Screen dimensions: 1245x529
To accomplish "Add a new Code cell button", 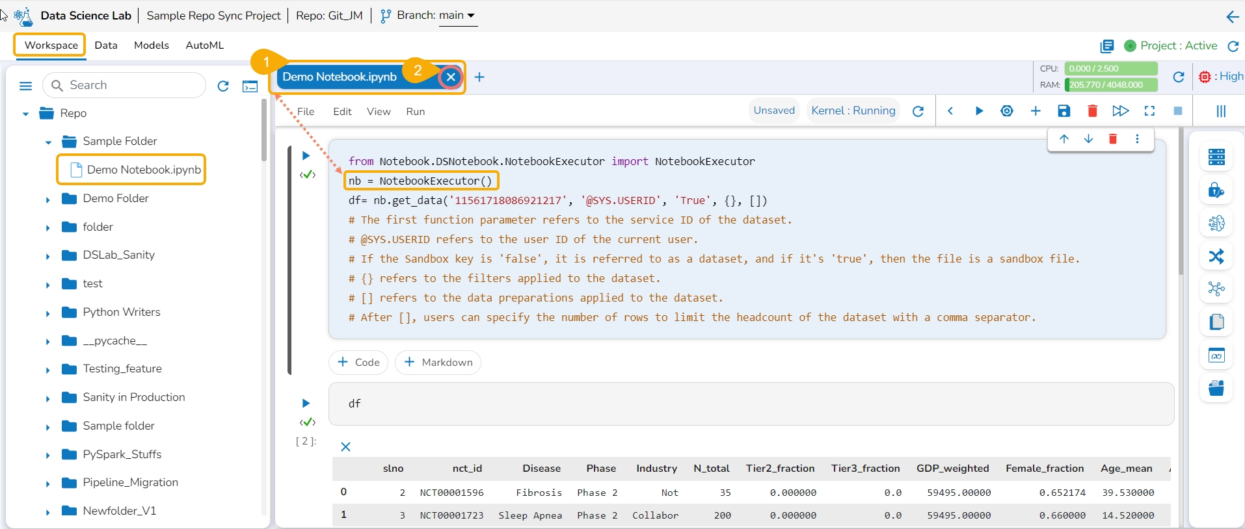I will (358, 362).
